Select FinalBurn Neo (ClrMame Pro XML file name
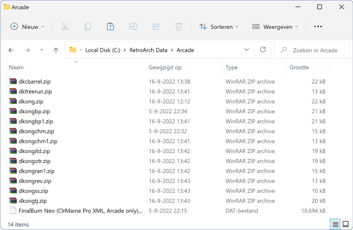 point(80,211)
